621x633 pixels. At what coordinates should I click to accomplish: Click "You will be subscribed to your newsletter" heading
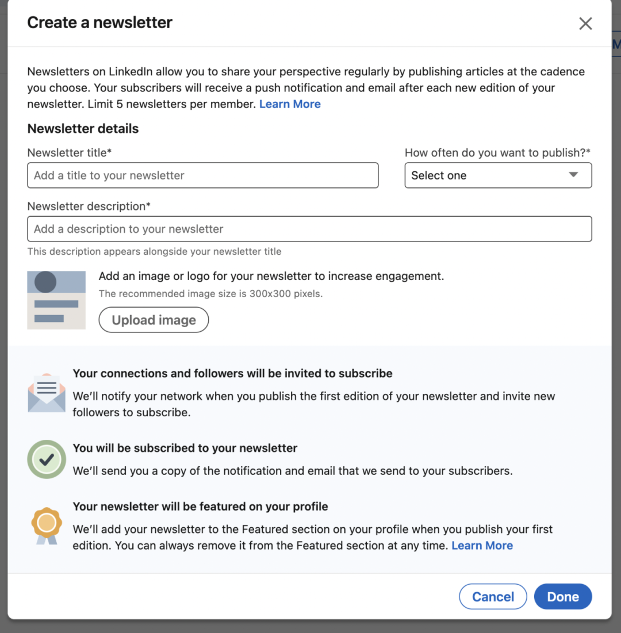[x=185, y=448]
